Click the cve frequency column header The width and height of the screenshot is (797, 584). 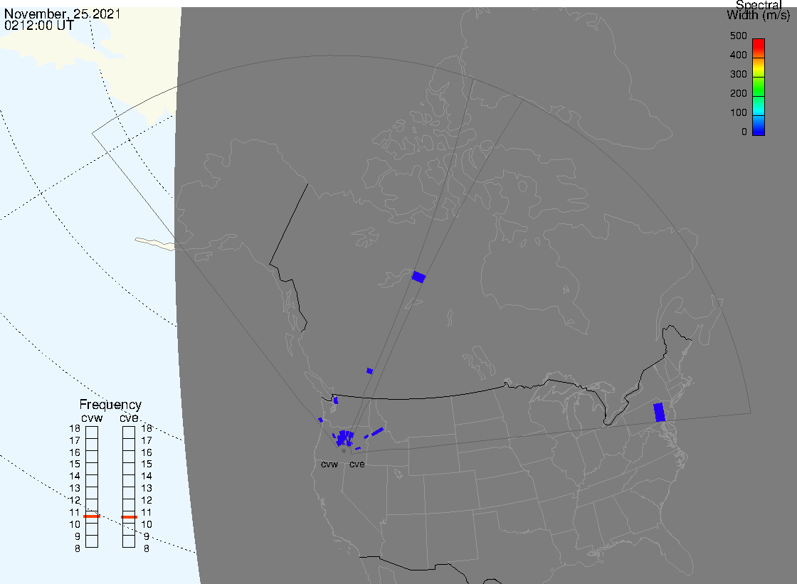tap(129, 418)
